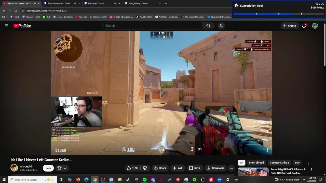The height and width of the screenshot is (183, 326).
Task: Open Microsoft Edge from the taskbar
Action: coord(86,180)
